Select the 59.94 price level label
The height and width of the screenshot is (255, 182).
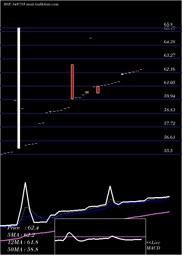pos(170,96)
